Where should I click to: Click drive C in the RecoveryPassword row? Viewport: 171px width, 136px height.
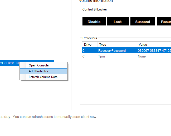click(84, 50)
